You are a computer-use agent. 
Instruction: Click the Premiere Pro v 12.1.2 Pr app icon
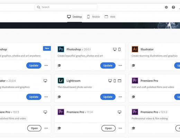click(135, 112)
